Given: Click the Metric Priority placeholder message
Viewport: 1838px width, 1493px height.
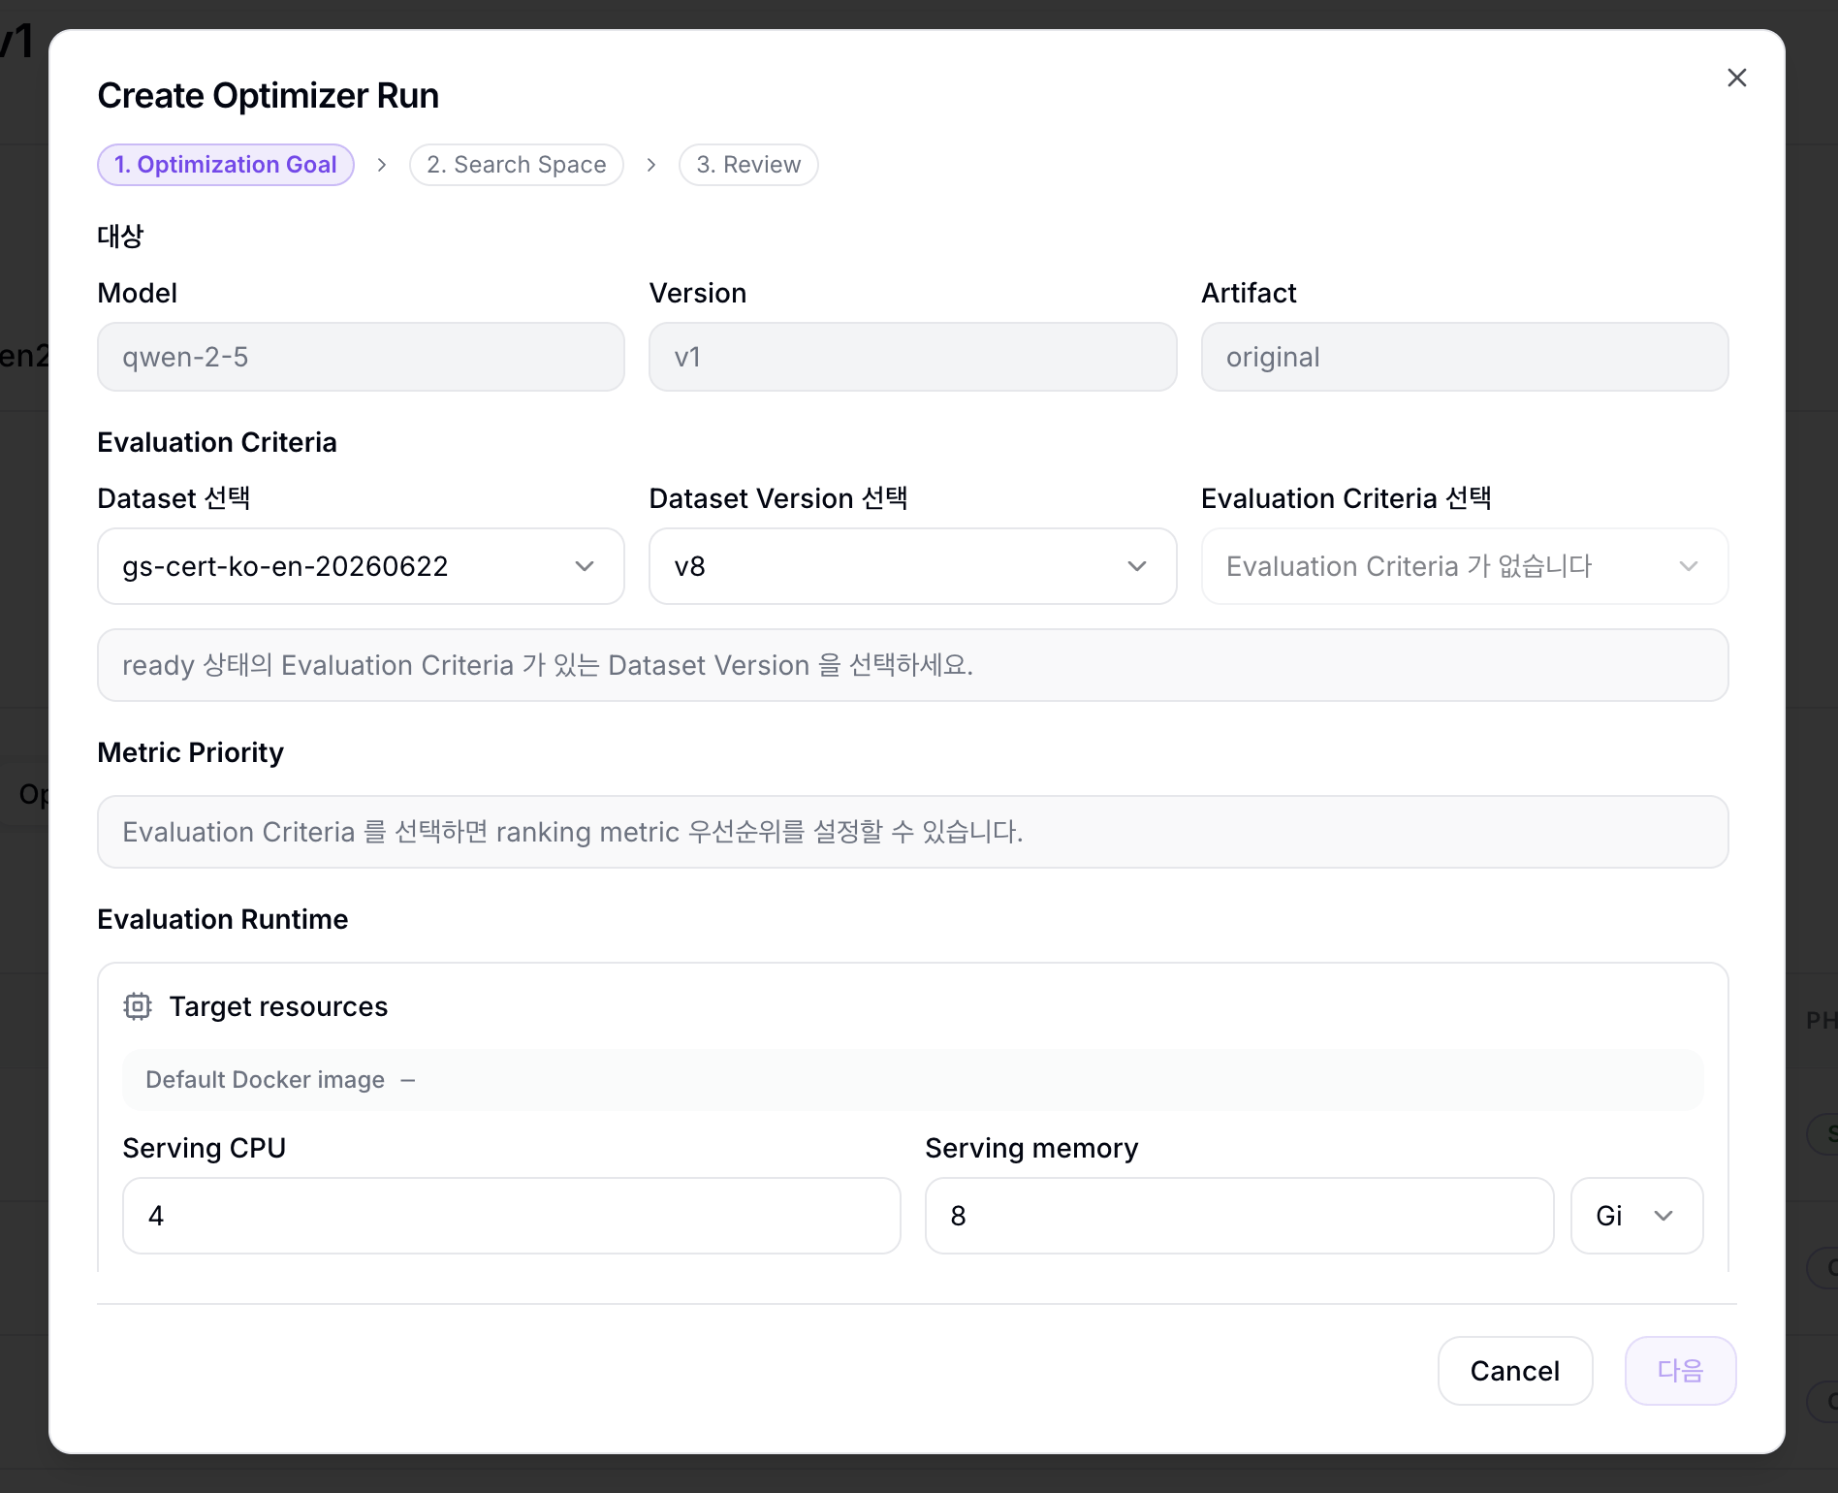Looking at the screenshot, I should point(573,832).
